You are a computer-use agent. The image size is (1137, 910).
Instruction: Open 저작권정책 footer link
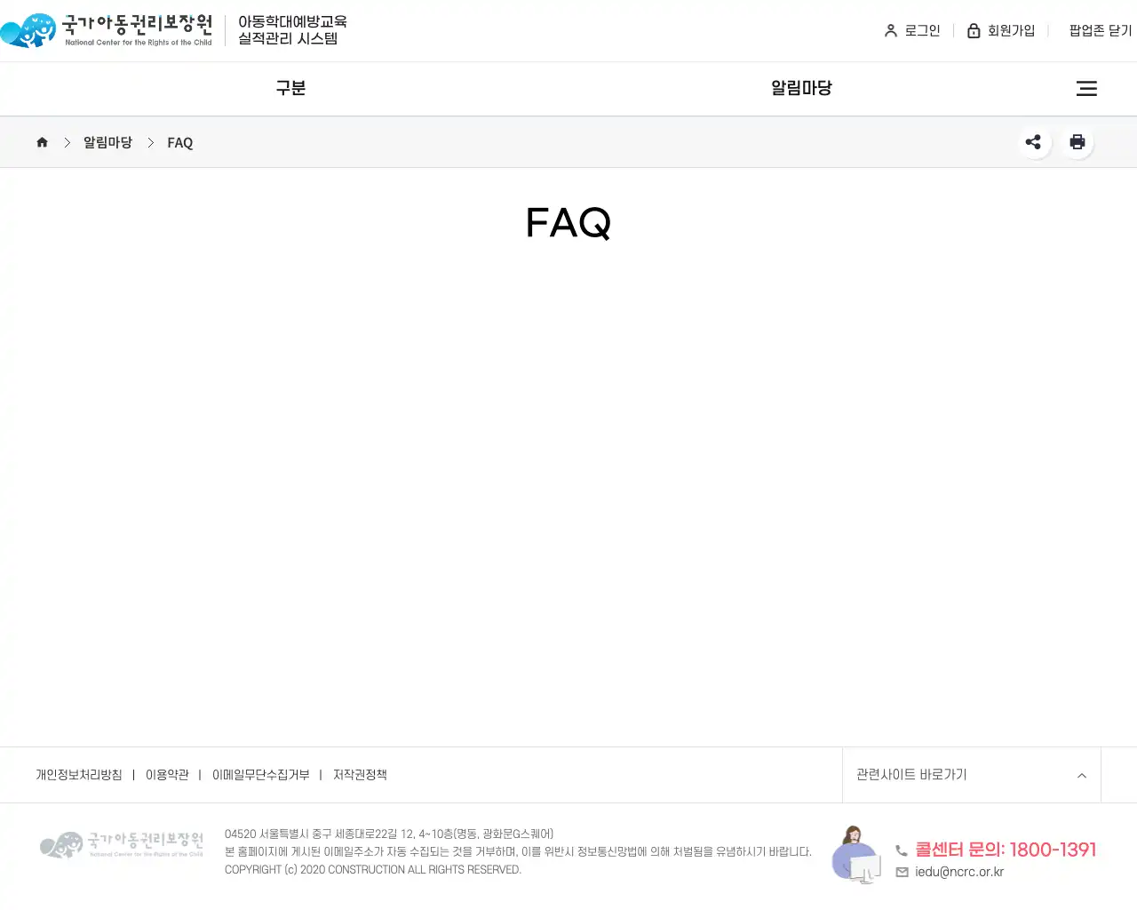(x=360, y=775)
